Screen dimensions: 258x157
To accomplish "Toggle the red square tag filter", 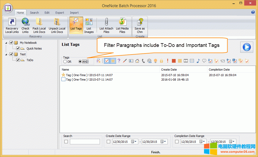I will [x=174, y=61].
